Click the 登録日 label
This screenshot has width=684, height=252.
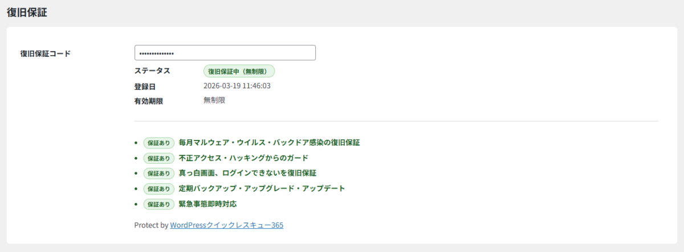click(x=145, y=86)
